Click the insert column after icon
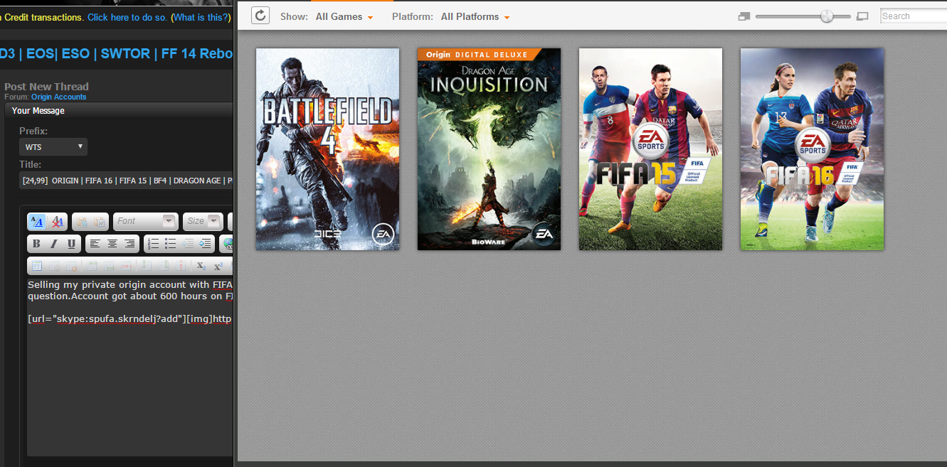Image resolution: width=947 pixels, height=467 pixels. tap(164, 266)
